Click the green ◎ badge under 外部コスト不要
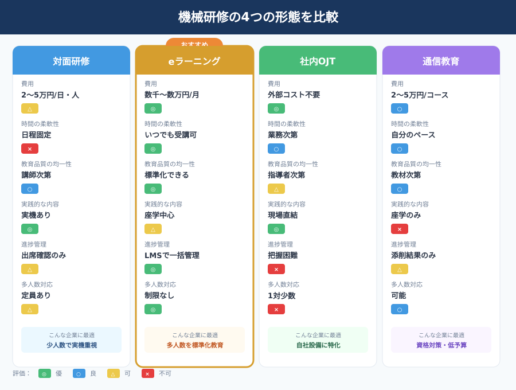The image size is (516, 390). (x=276, y=108)
